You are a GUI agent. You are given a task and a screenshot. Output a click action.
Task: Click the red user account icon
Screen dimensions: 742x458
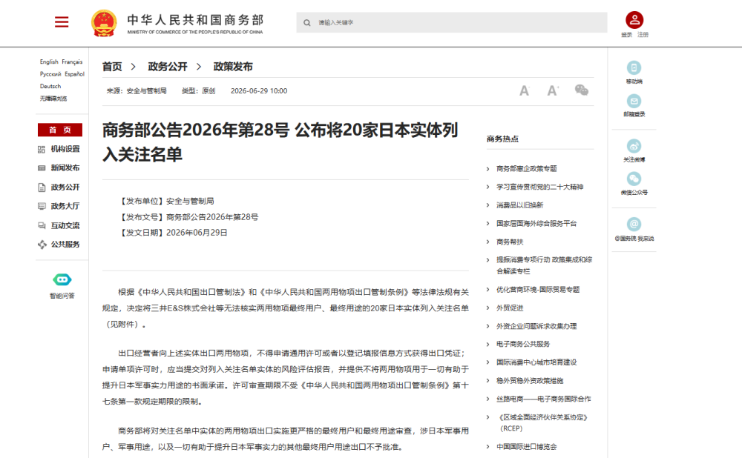(x=634, y=20)
